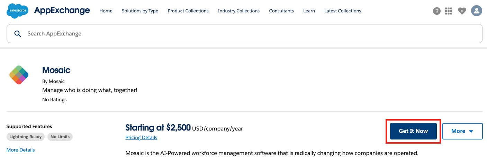Open the Pricing Details link

tap(141, 137)
